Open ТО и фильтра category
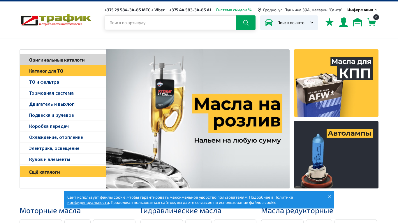Screen dimensions: 398x223 (63, 82)
